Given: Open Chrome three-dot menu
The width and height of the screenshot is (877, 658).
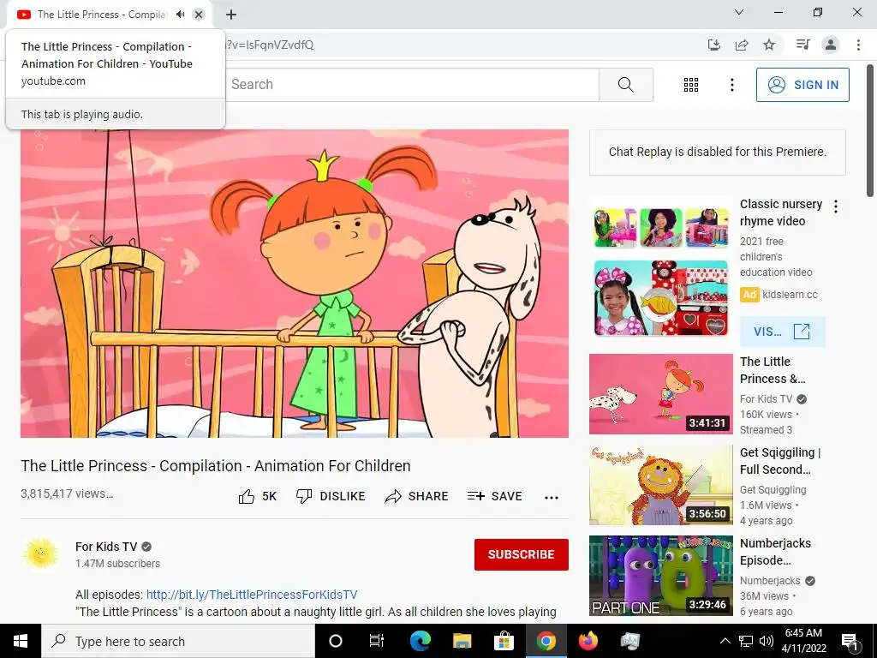Looking at the screenshot, I should point(858,45).
